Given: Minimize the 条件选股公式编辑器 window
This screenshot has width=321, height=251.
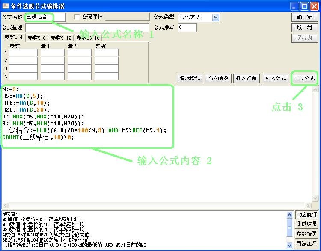Looking at the screenshot, I should click(294, 6).
